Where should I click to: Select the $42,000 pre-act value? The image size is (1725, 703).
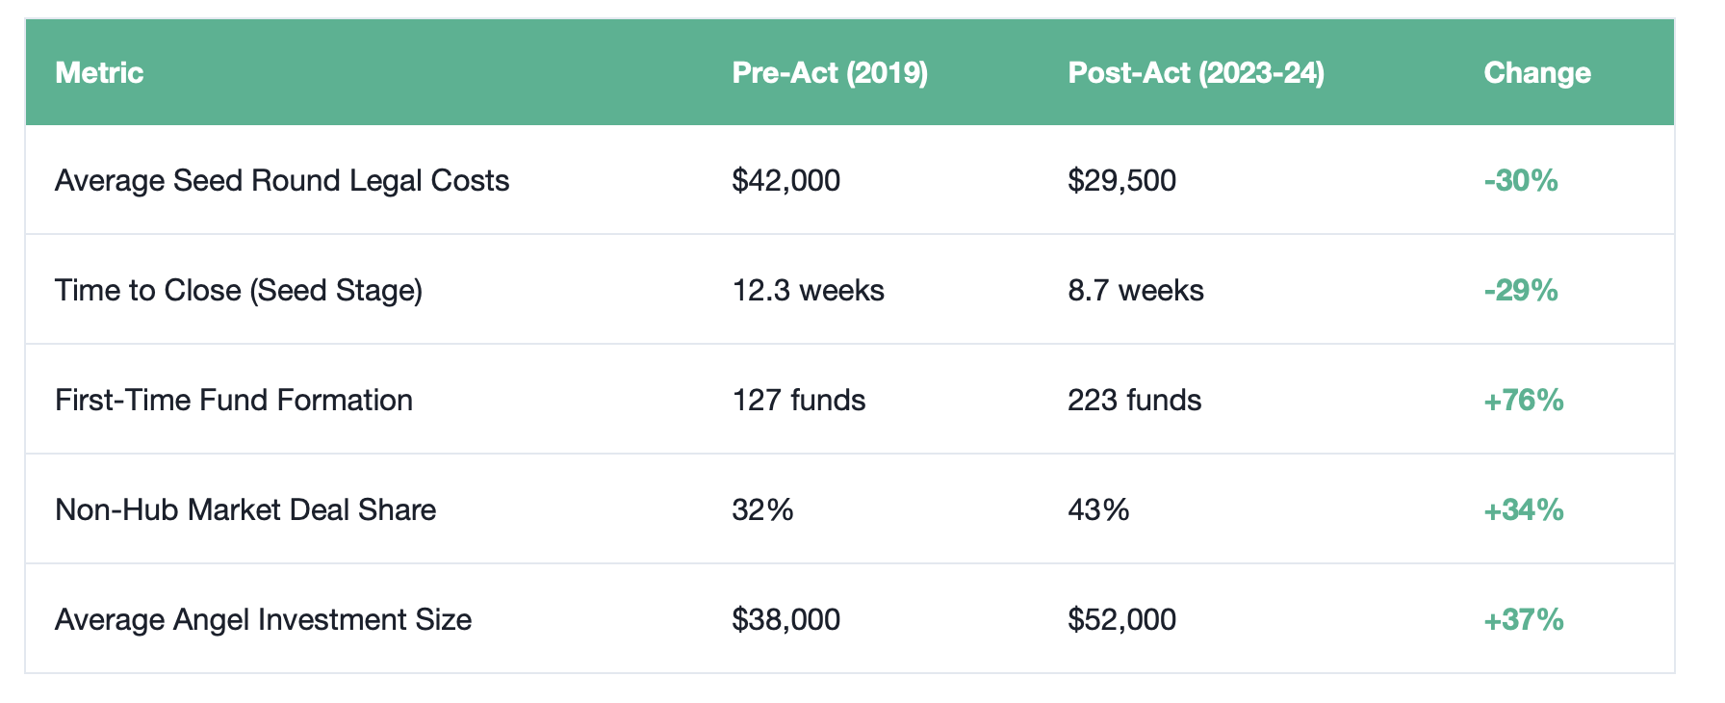pos(785,181)
